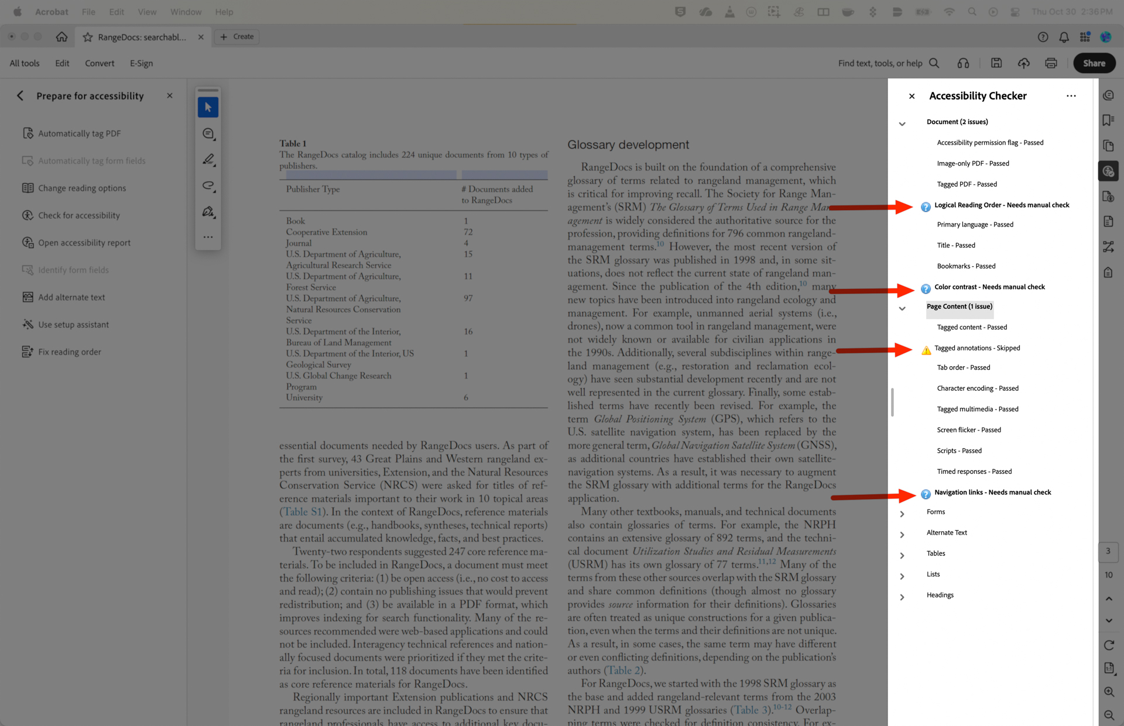
Task: Select the freehand drawing tool
Action: [x=208, y=185]
